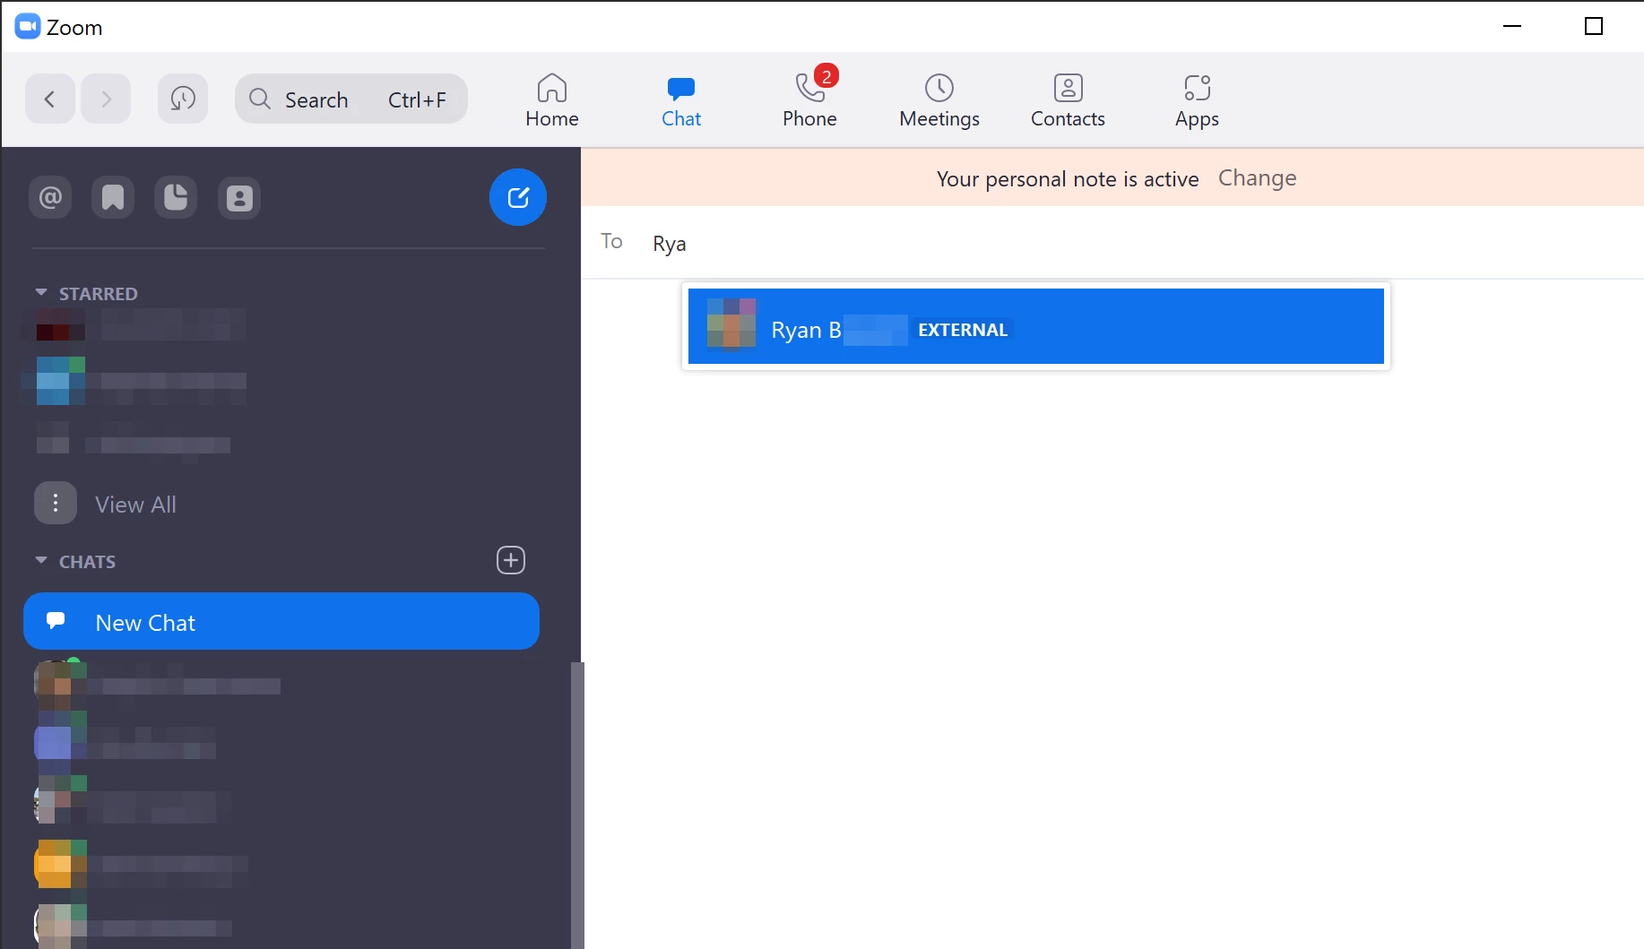Screen dimensions: 1644x949
Task: Collapse the CHATS section
Action: tap(41, 561)
